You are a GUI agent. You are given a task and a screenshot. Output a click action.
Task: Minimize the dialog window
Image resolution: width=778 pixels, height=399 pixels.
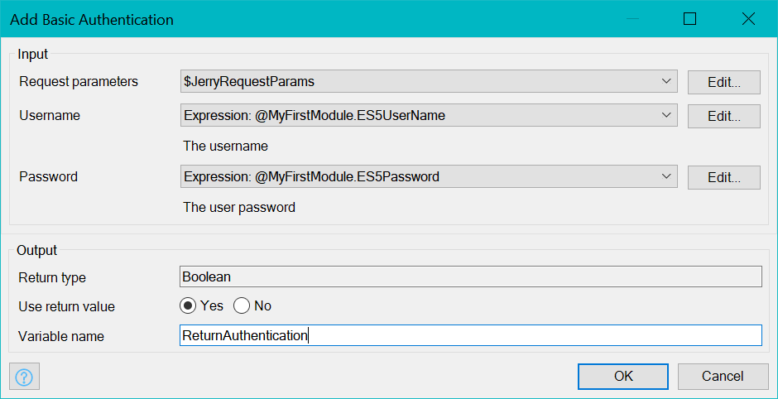point(632,19)
